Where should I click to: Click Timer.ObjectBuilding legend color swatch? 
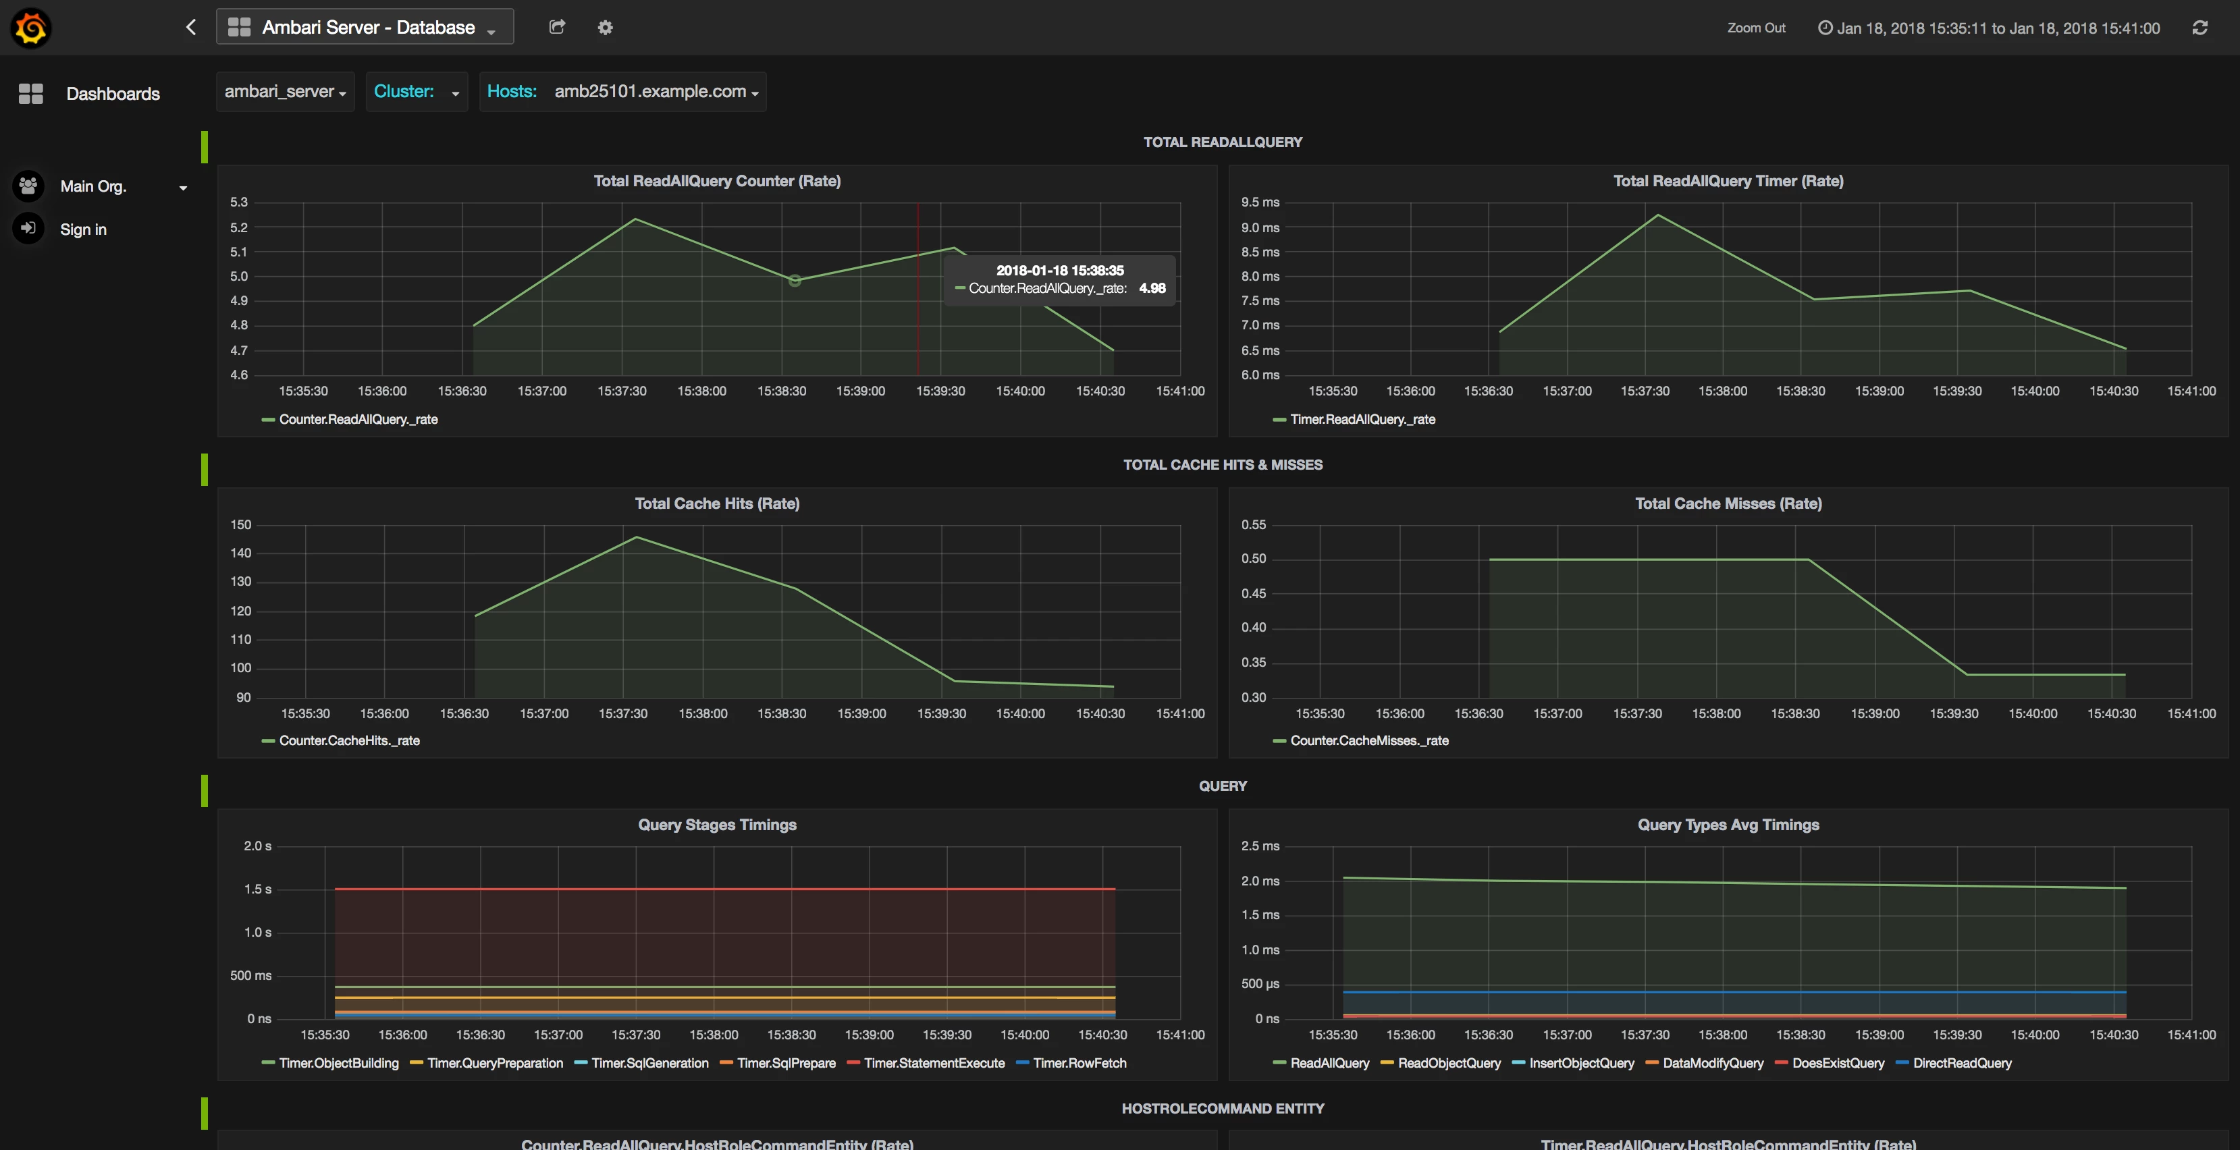click(x=269, y=1063)
